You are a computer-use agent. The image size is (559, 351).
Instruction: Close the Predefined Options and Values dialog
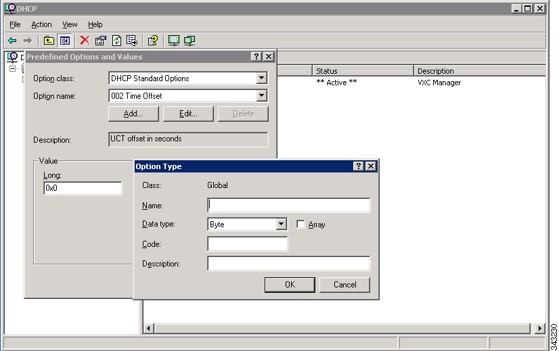coord(269,57)
